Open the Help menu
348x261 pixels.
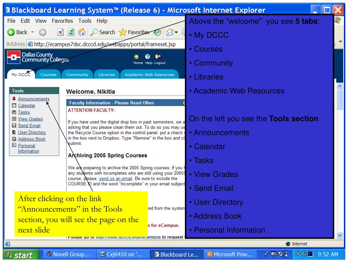pos(102,21)
